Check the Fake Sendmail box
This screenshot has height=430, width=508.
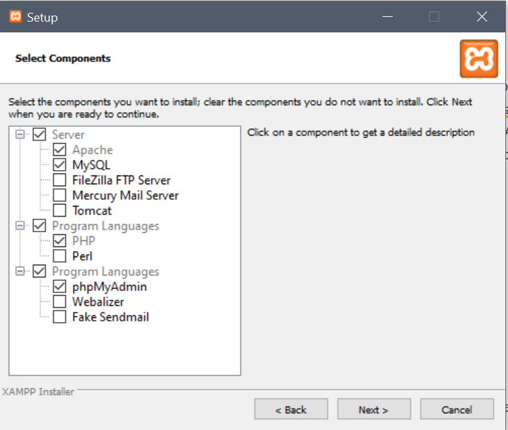(x=59, y=317)
